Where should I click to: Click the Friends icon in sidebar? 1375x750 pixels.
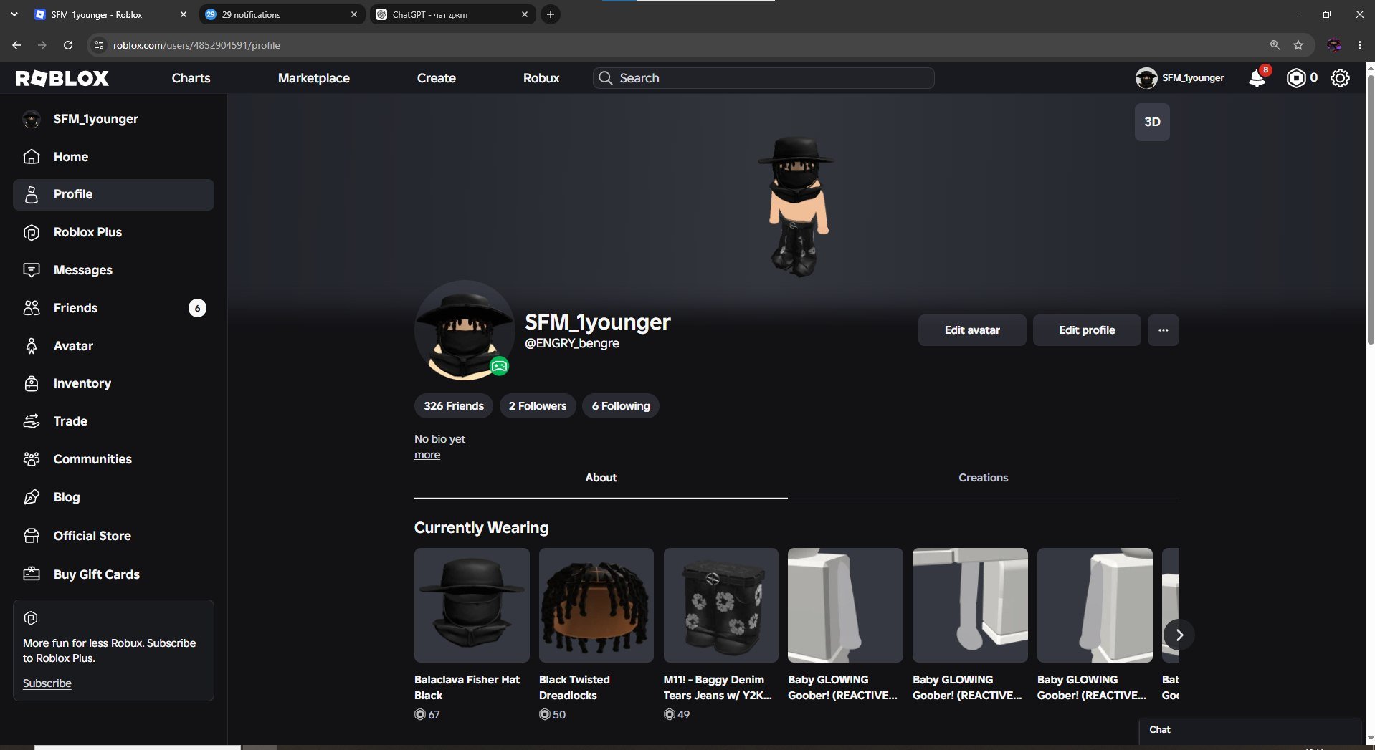point(32,308)
